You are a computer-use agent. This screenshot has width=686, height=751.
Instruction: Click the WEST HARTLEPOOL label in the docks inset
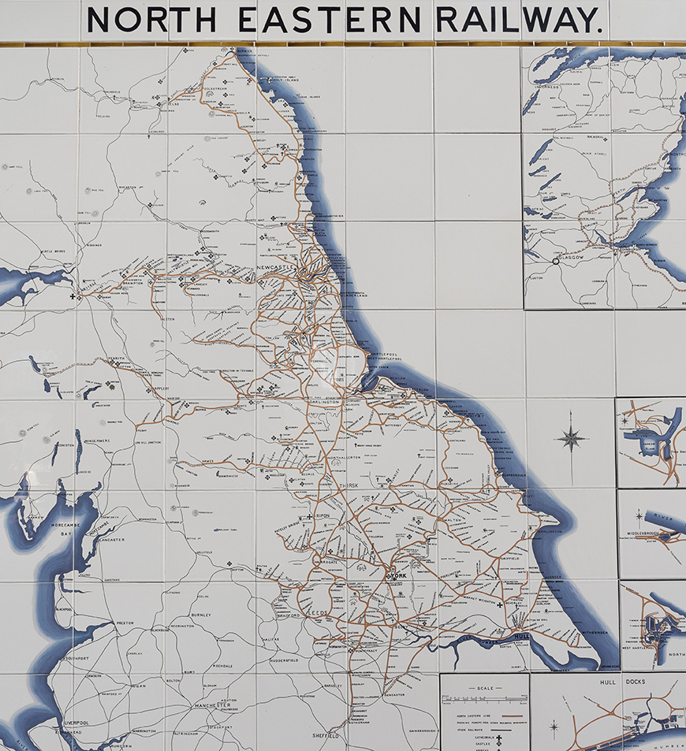[638, 647]
